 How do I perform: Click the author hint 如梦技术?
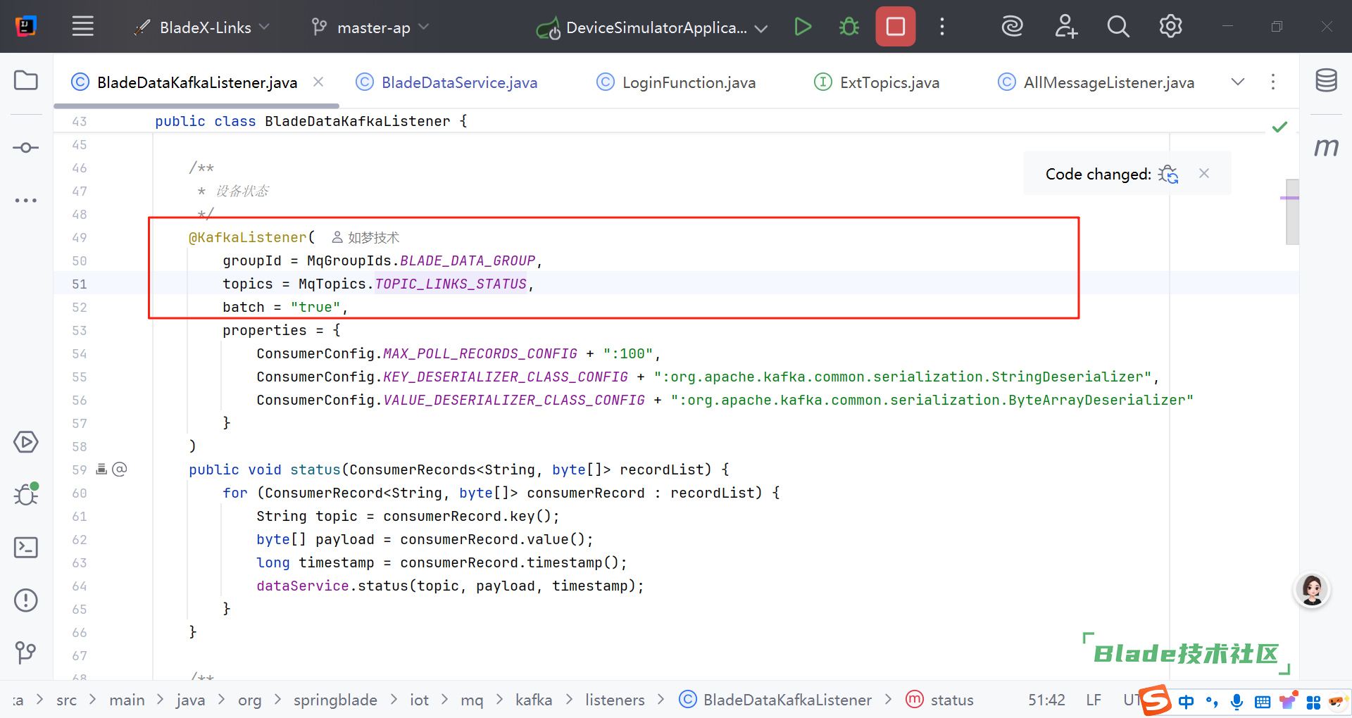(x=365, y=237)
